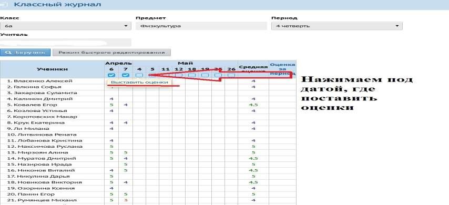Screen dimensions: 449x205
Task: Click the Предмет field with Физкультура
Action: point(201,26)
